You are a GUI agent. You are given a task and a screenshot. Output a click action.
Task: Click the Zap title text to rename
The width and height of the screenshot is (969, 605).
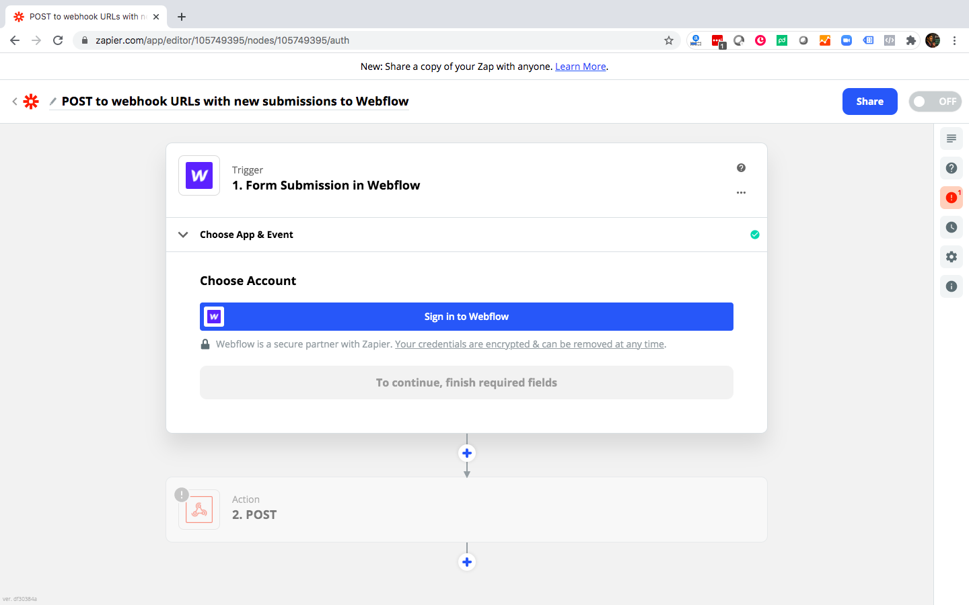[235, 102]
